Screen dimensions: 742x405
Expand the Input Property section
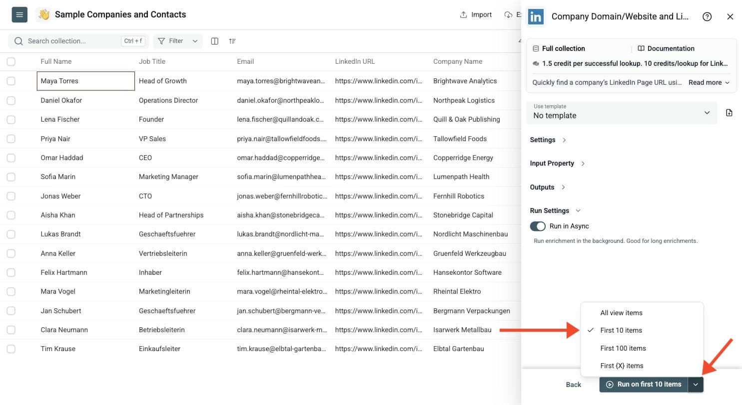(557, 163)
